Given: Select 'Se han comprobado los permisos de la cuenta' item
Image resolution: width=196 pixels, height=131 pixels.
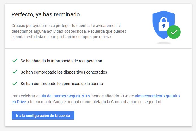Looking at the screenshot, I should [x=62, y=84].
